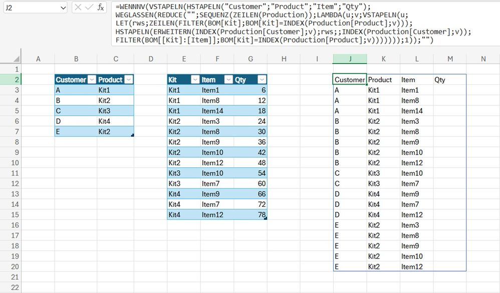The height and width of the screenshot is (293, 500).
Task: Click the Customer header cell in J2
Action: click(x=350, y=80)
